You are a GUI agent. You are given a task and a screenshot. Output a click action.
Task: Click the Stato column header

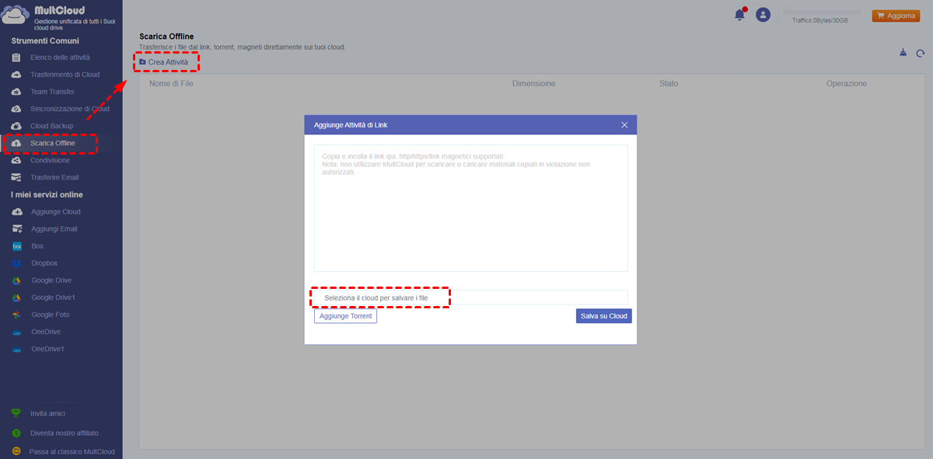pos(669,83)
